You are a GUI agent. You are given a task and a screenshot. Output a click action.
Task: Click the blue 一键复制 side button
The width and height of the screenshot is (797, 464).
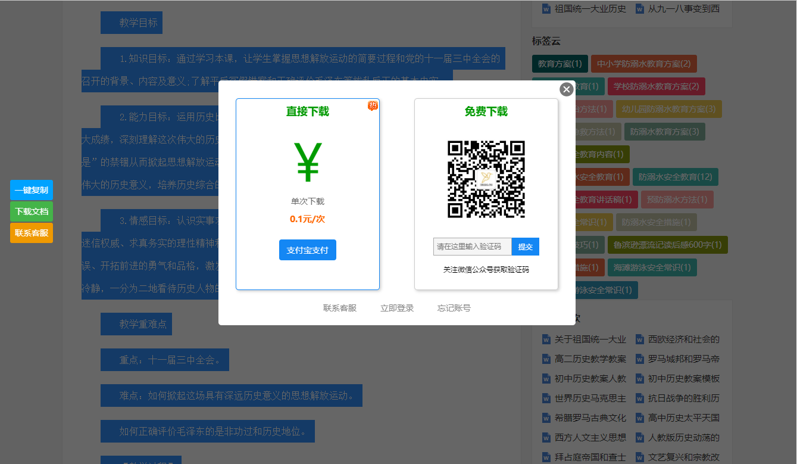32,190
